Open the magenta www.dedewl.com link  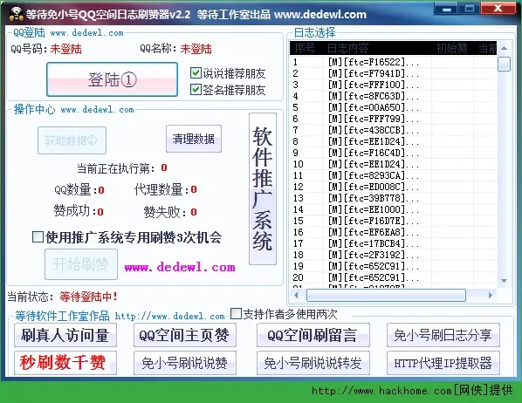pyautogui.click(x=180, y=267)
